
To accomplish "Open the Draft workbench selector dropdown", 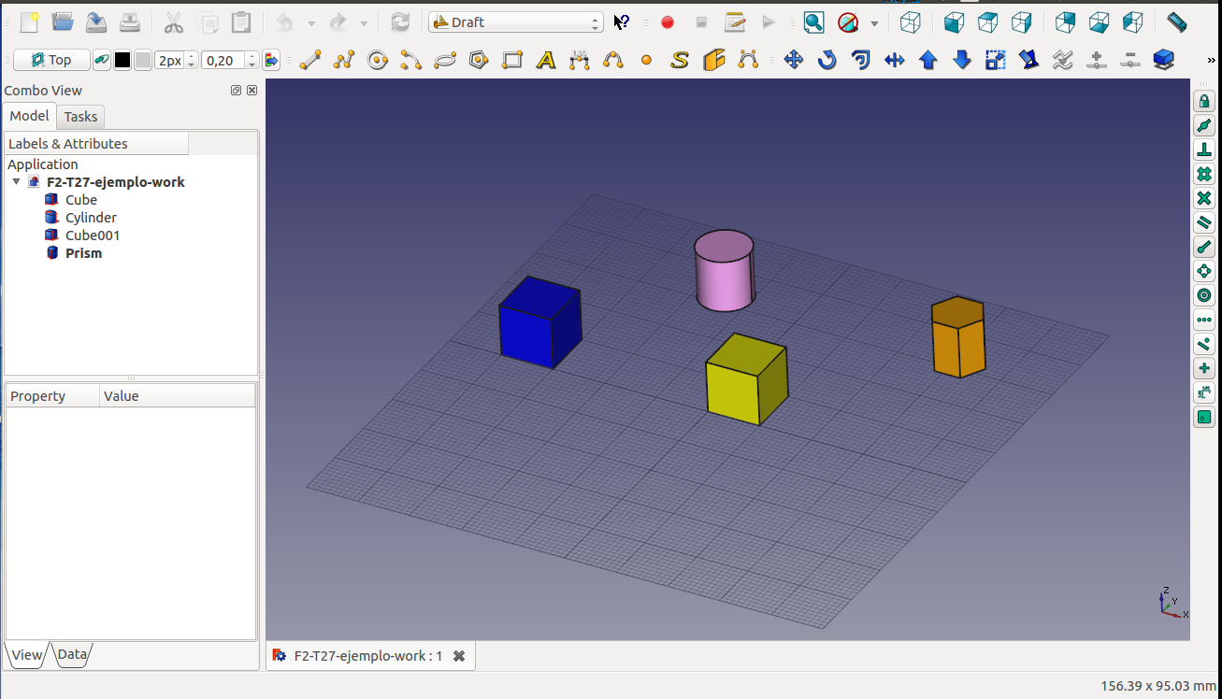I will coord(516,22).
